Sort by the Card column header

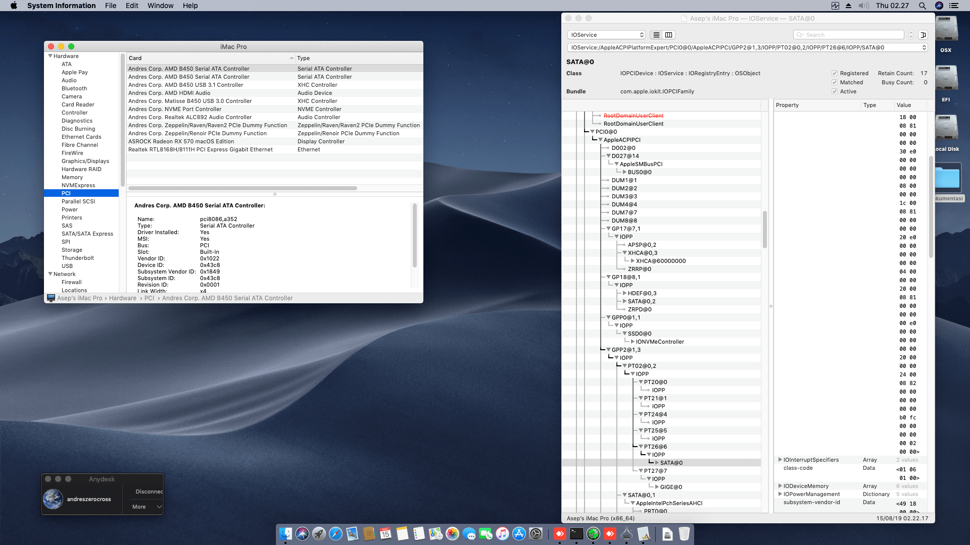[210, 58]
